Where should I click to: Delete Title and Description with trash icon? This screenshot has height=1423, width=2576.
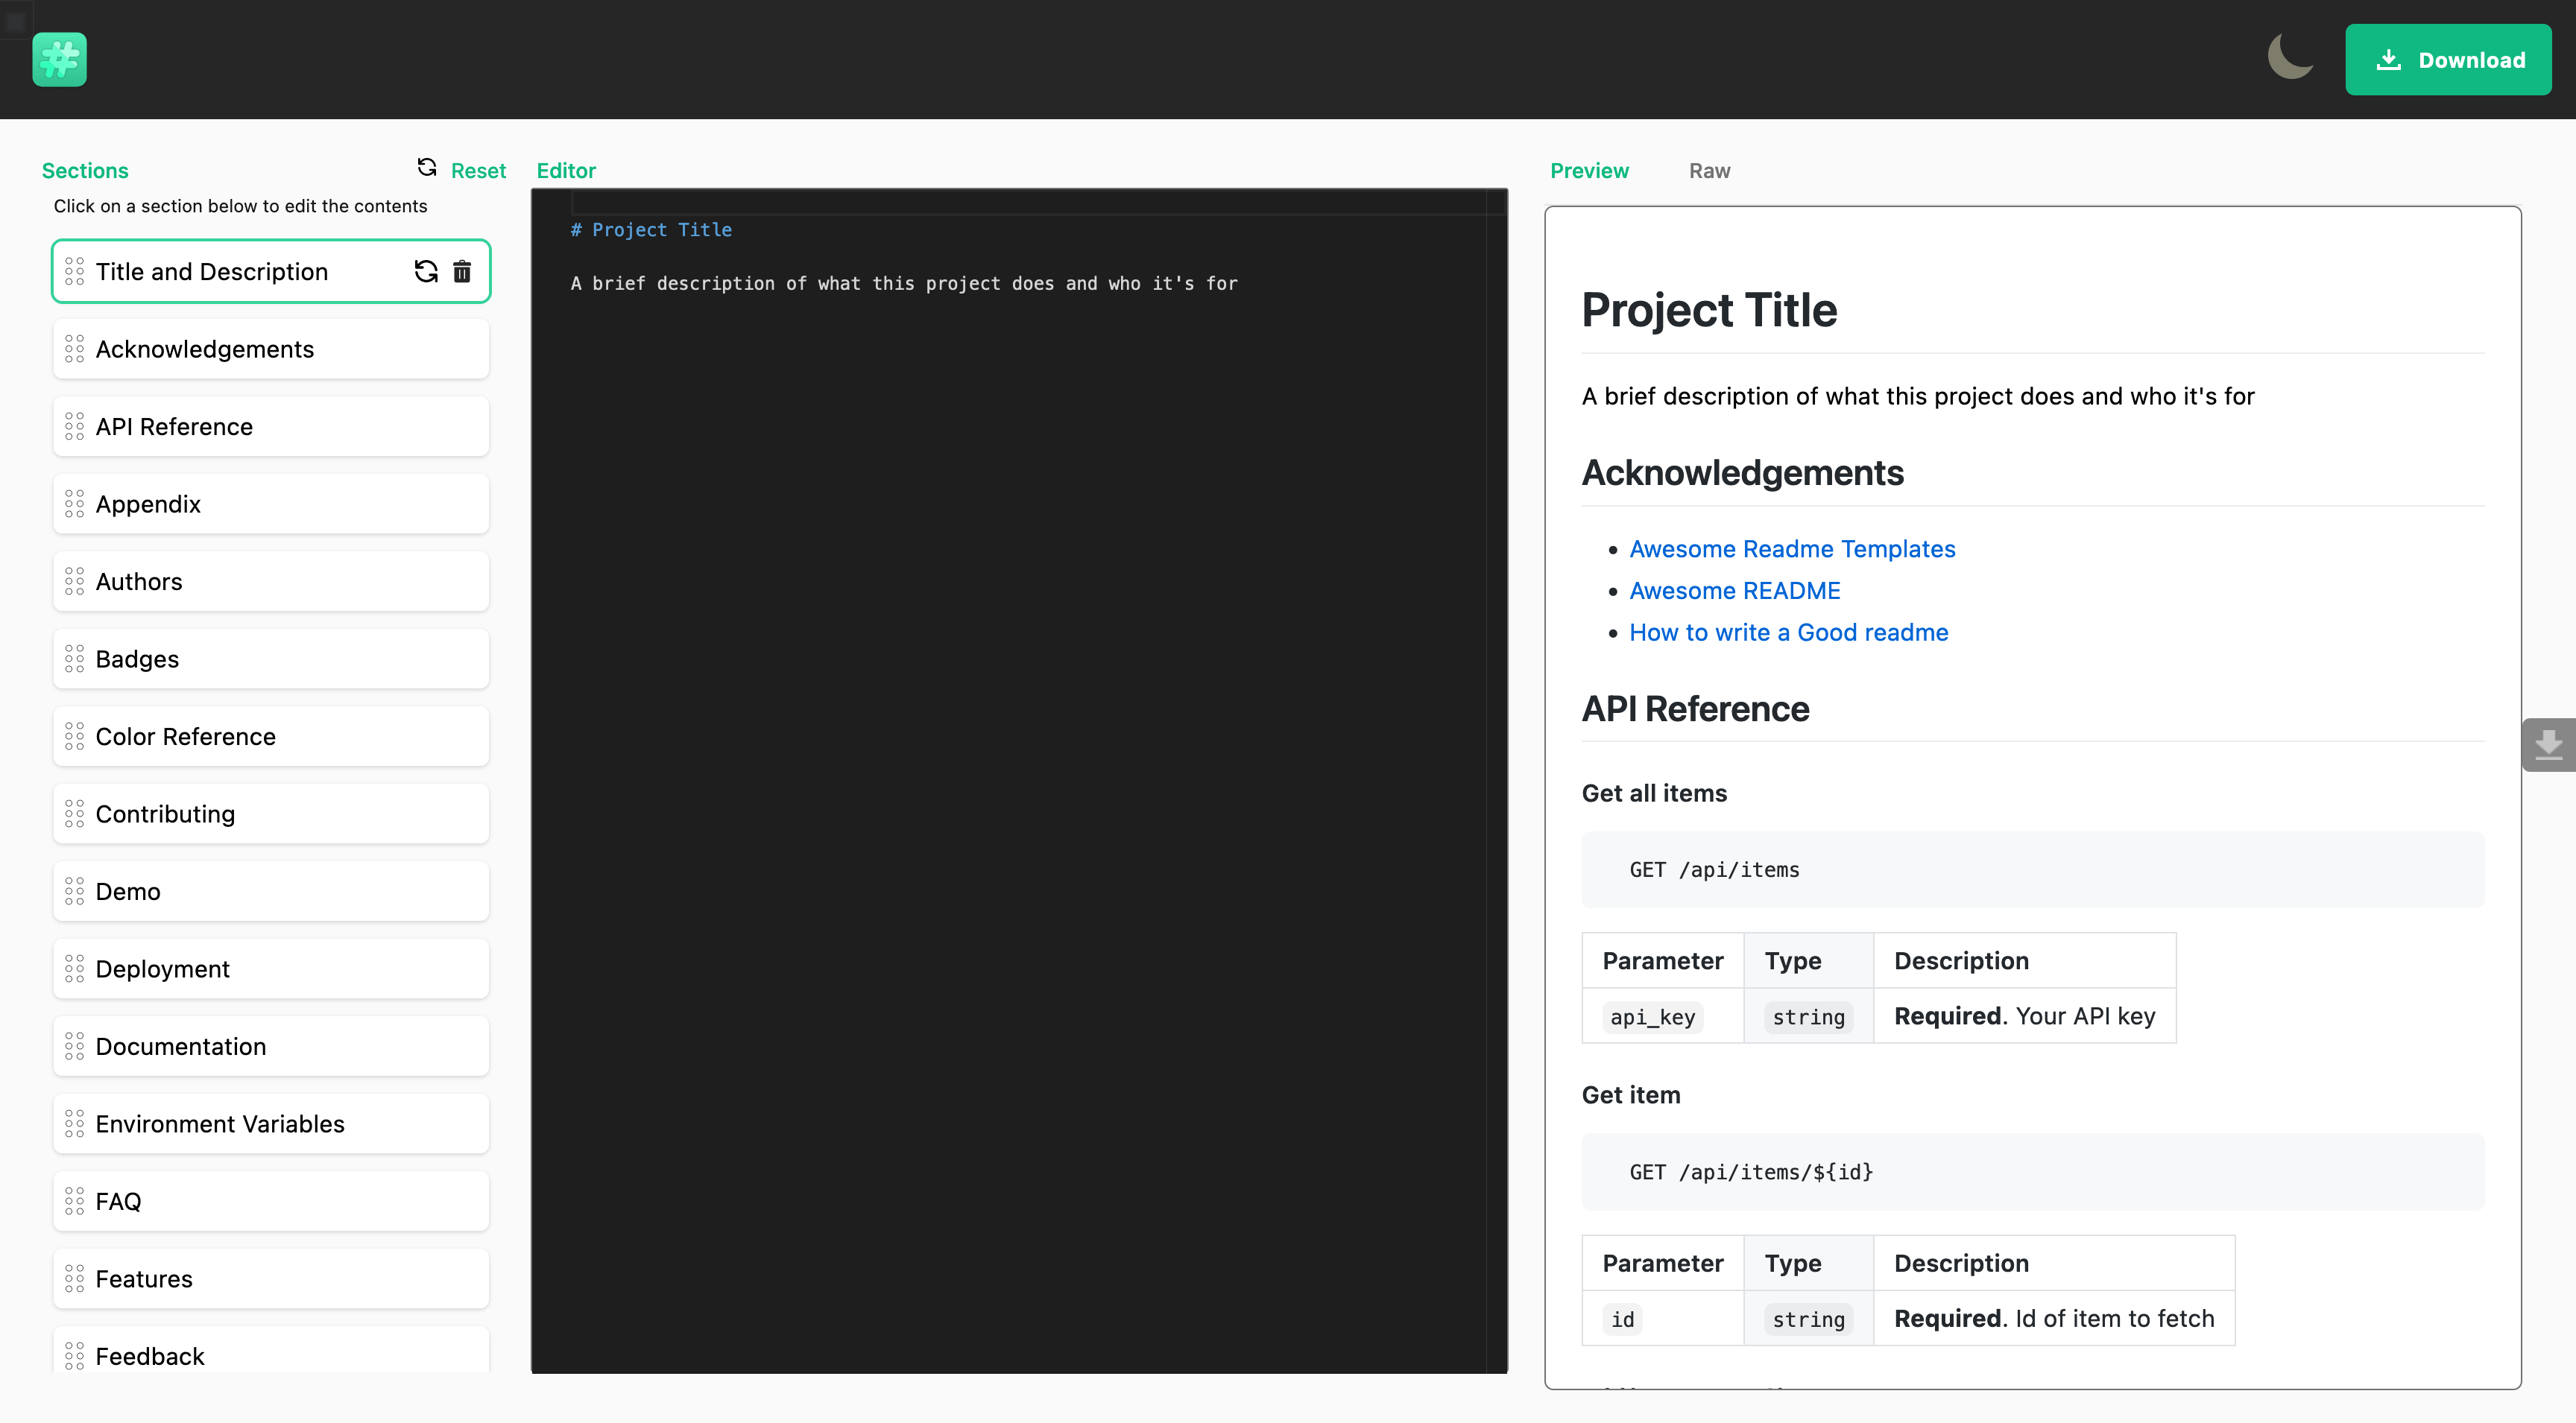pyautogui.click(x=462, y=272)
